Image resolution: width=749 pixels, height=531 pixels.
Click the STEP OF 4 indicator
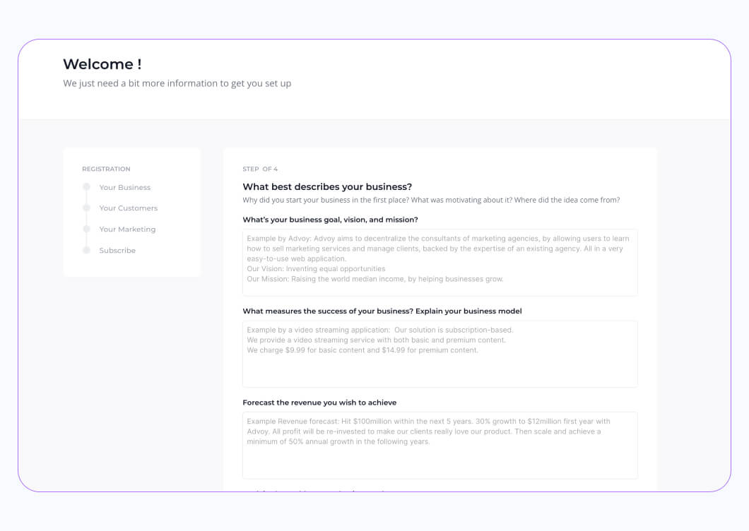[260, 169]
